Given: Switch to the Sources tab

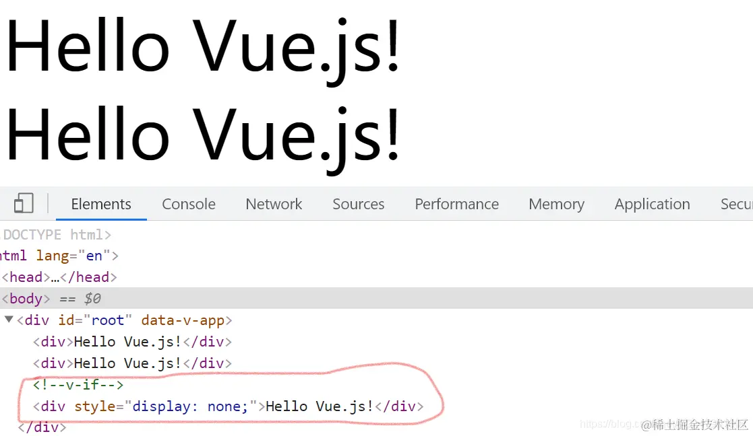Looking at the screenshot, I should 358,204.
